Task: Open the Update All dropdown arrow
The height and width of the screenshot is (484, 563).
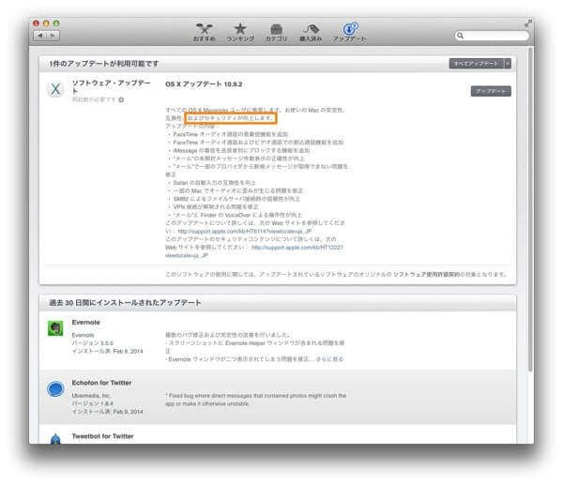Action: coord(508,64)
